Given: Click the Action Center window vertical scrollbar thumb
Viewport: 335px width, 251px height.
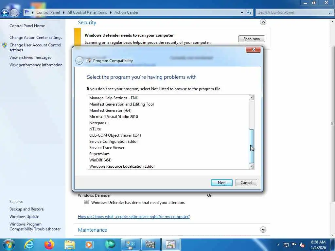Looking at the screenshot, I should coord(332,124).
